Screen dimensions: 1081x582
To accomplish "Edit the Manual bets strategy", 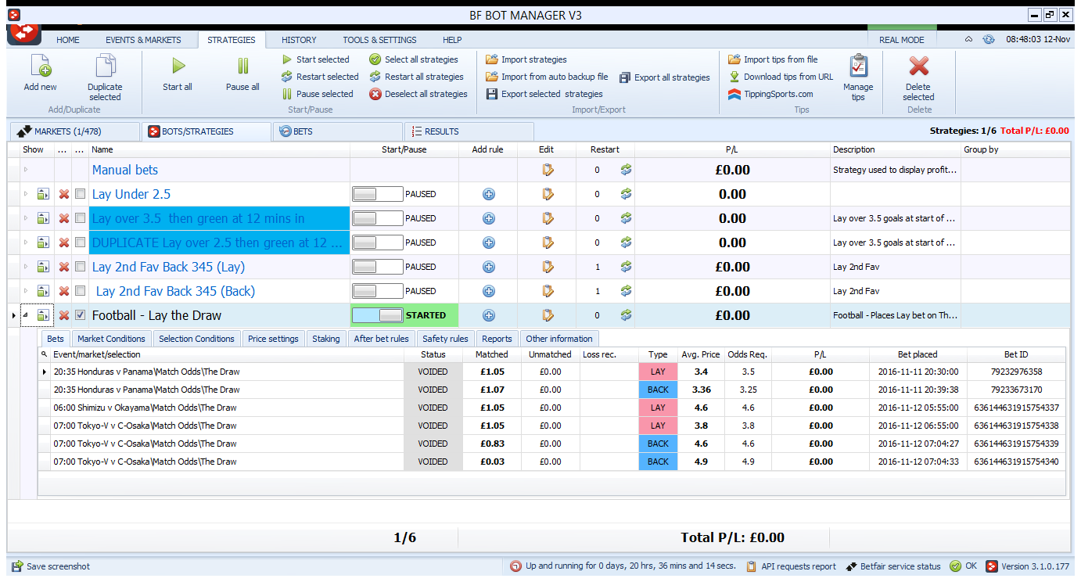I will tap(548, 170).
